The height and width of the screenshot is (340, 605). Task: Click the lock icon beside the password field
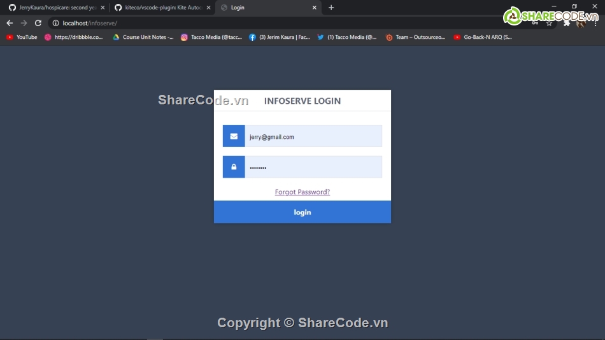(x=234, y=167)
